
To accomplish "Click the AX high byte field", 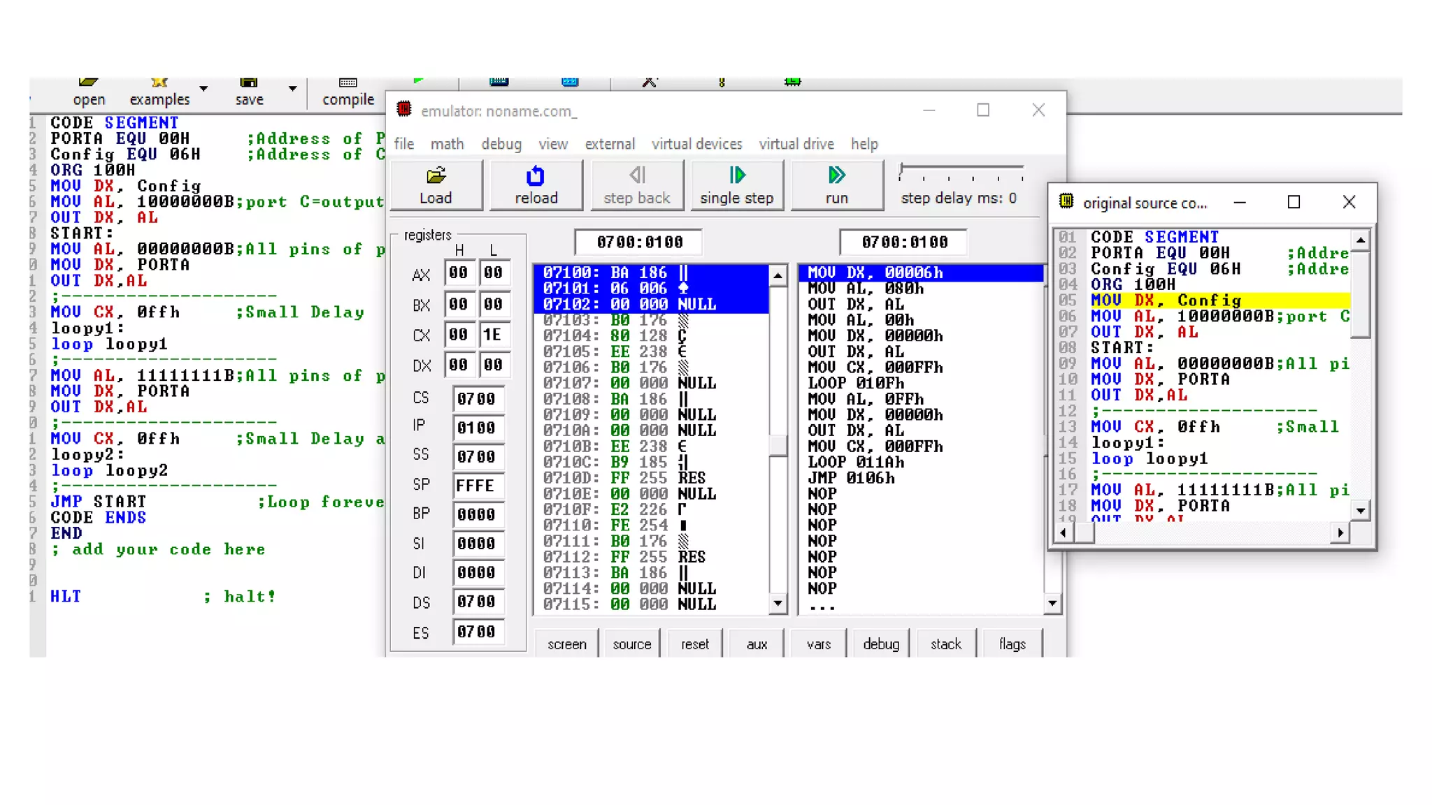I will 459,273.
